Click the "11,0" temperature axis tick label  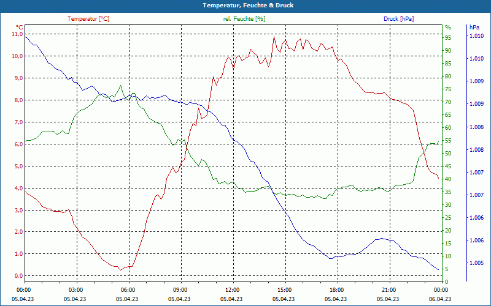pyautogui.click(x=17, y=34)
